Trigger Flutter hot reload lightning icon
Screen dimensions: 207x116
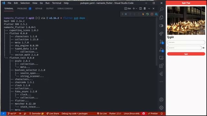tap(143, 14)
